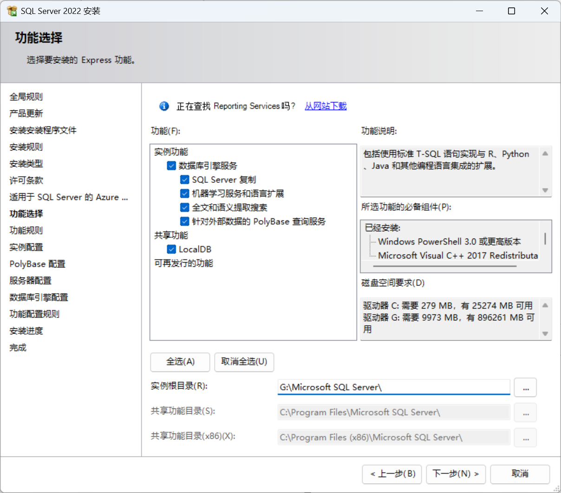The width and height of the screenshot is (561, 493).
Task: Click the 实例根目录 path input field
Action: click(394, 387)
